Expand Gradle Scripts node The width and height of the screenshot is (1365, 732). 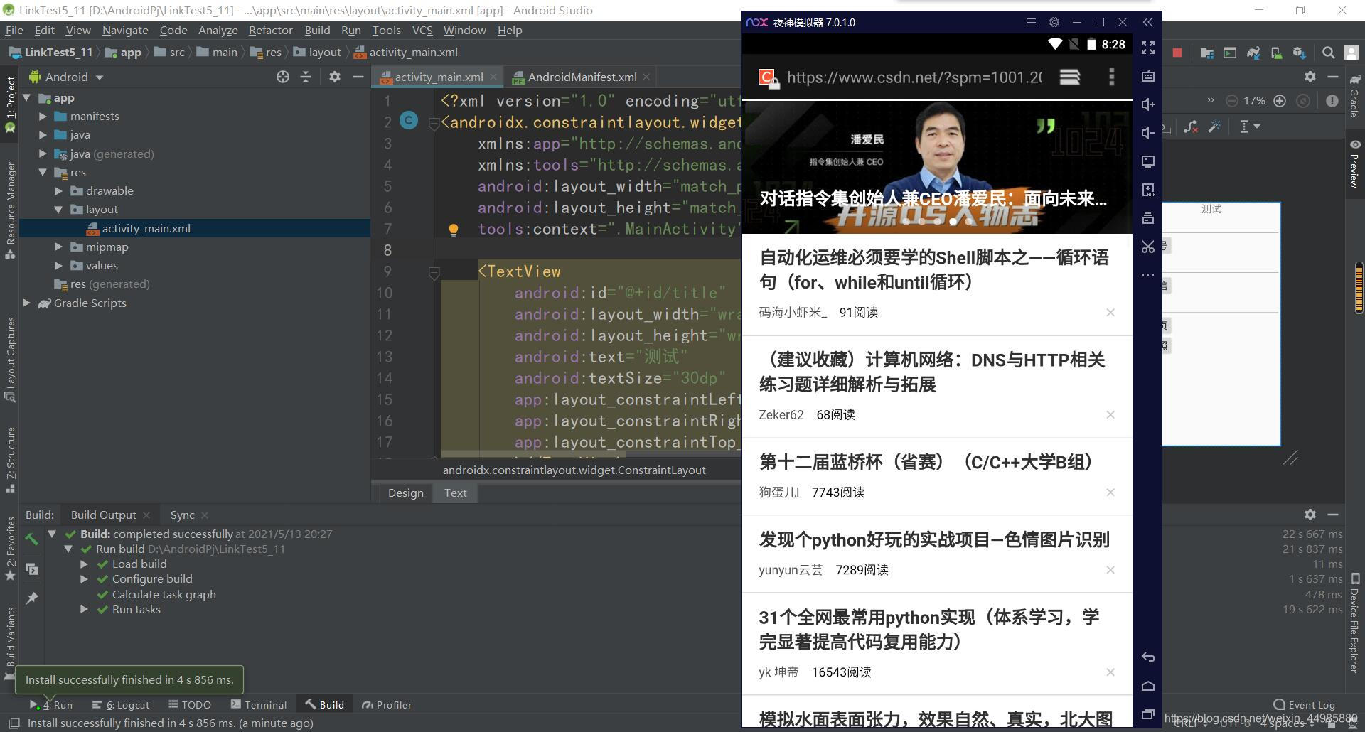(27, 303)
